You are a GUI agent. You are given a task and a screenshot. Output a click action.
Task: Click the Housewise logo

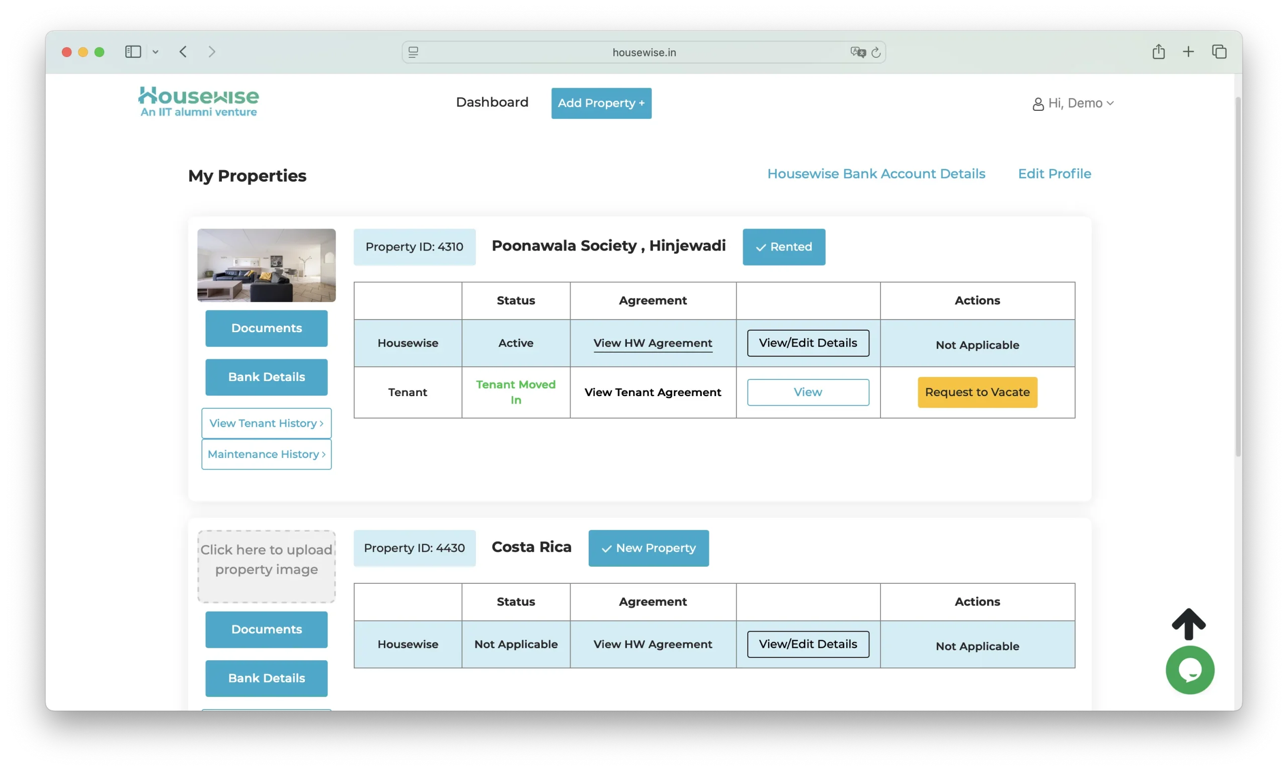[198, 102]
